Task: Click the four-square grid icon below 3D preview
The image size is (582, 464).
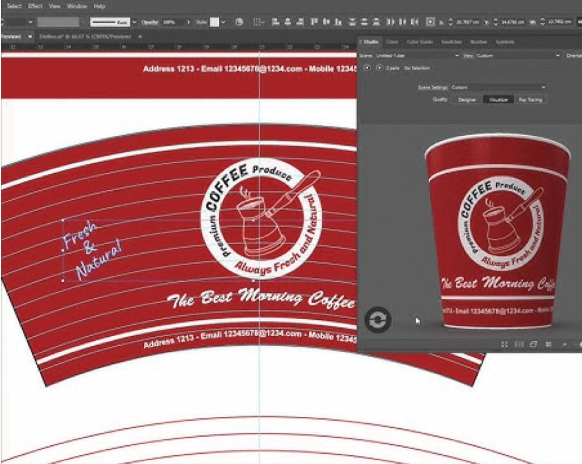Action: [504, 344]
